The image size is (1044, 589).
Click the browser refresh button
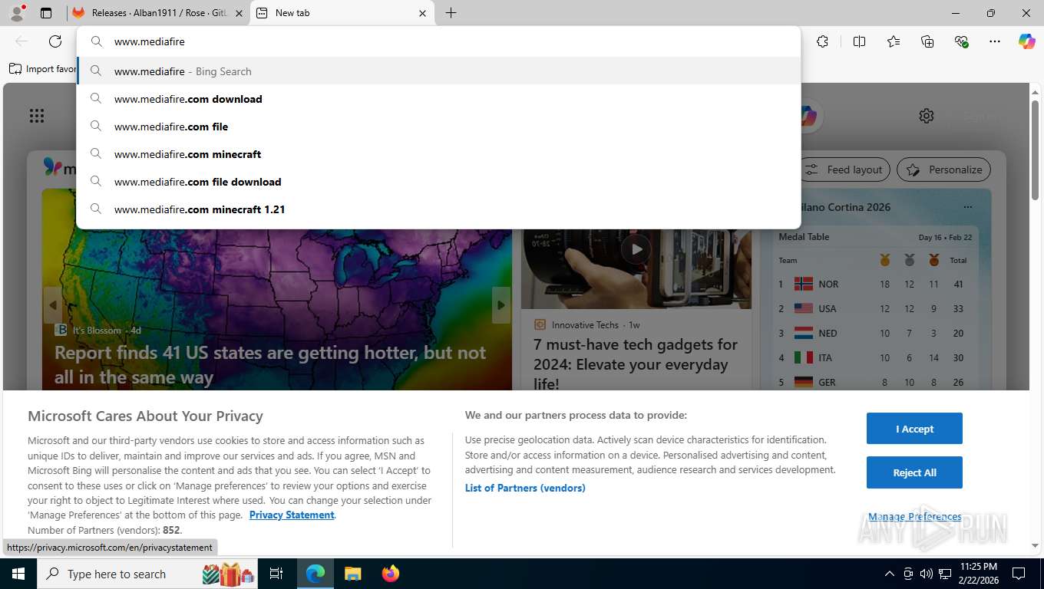[x=55, y=41]
